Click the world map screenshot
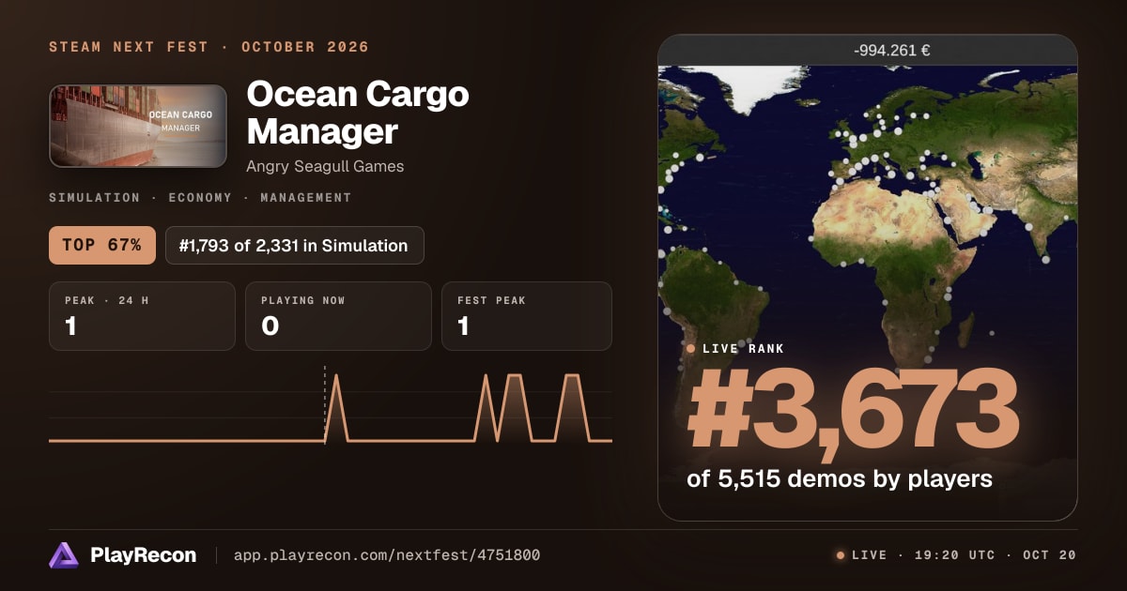This screenshot has width=1127, height=591. click(868, 293)
